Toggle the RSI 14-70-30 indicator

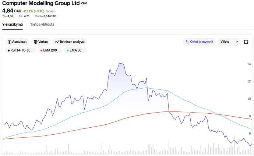pyautogui.click(x=20, y=50)
